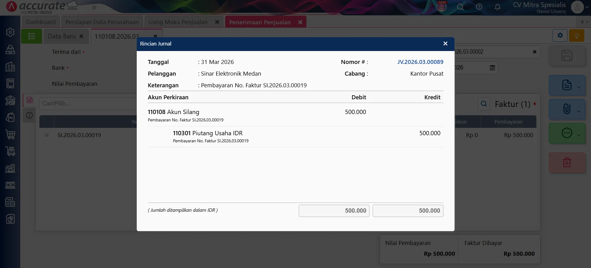Open the date picker calendar icon

492,68
